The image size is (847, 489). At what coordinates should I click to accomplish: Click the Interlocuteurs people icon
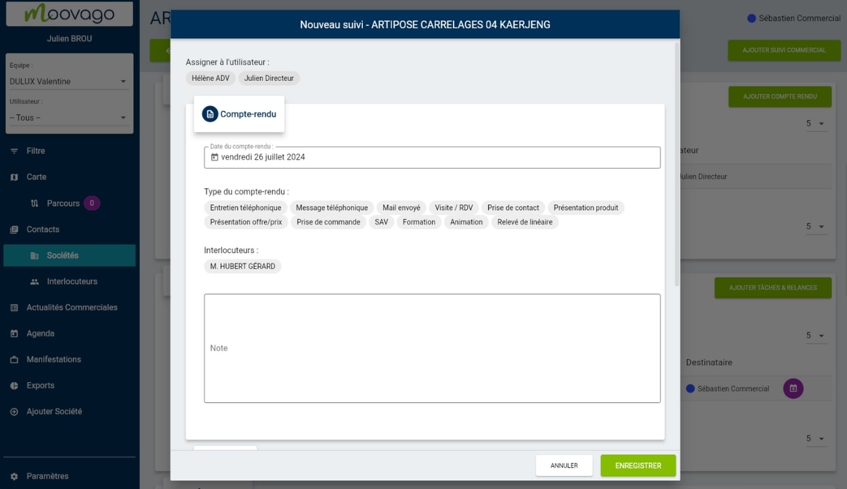35,282
